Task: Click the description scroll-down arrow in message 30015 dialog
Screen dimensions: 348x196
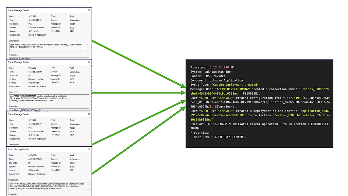Action: [x=88, y=50]
